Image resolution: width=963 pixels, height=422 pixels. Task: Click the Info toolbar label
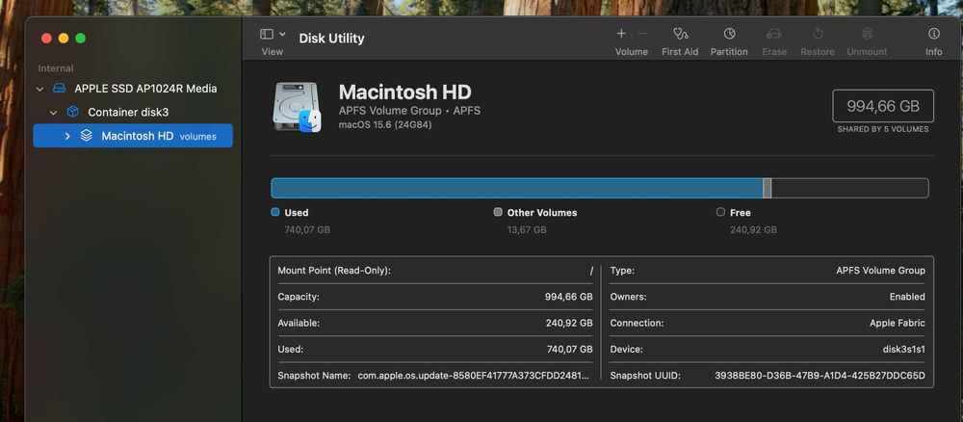[933, 52]
